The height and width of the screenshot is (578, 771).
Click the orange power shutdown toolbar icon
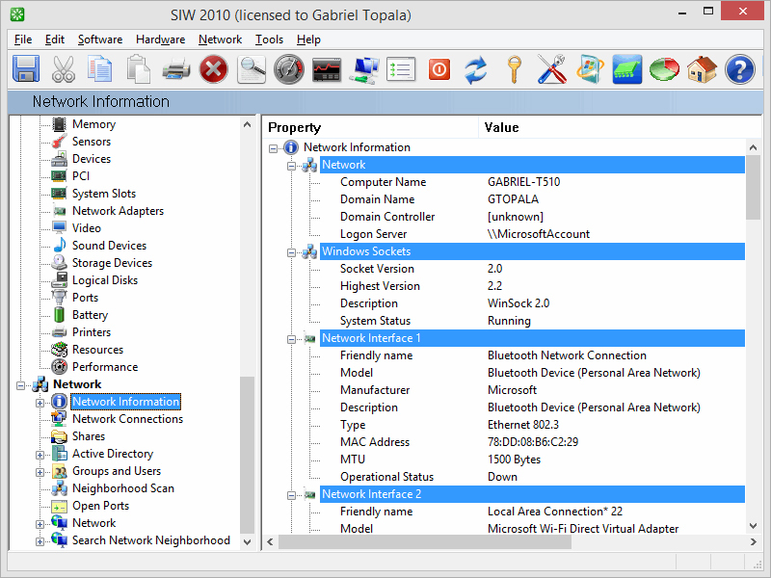[439, 69]
